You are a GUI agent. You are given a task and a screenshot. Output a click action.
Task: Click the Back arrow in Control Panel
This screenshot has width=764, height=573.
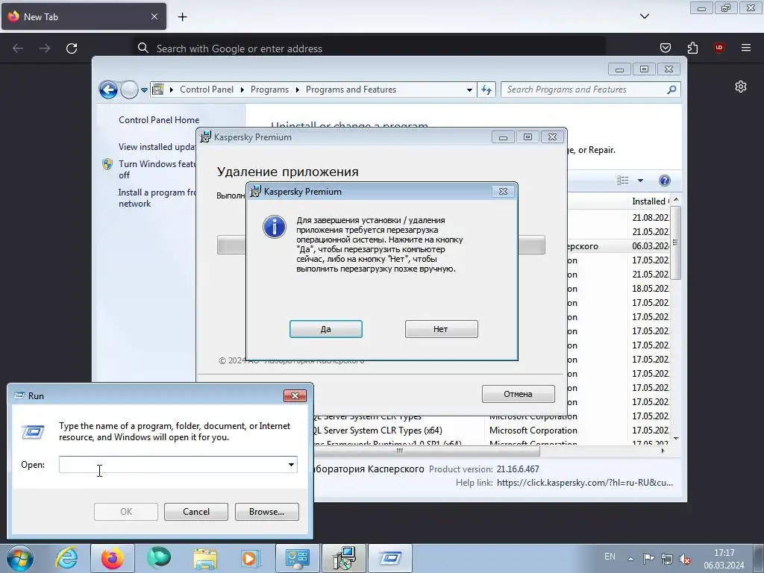(108, 90)
